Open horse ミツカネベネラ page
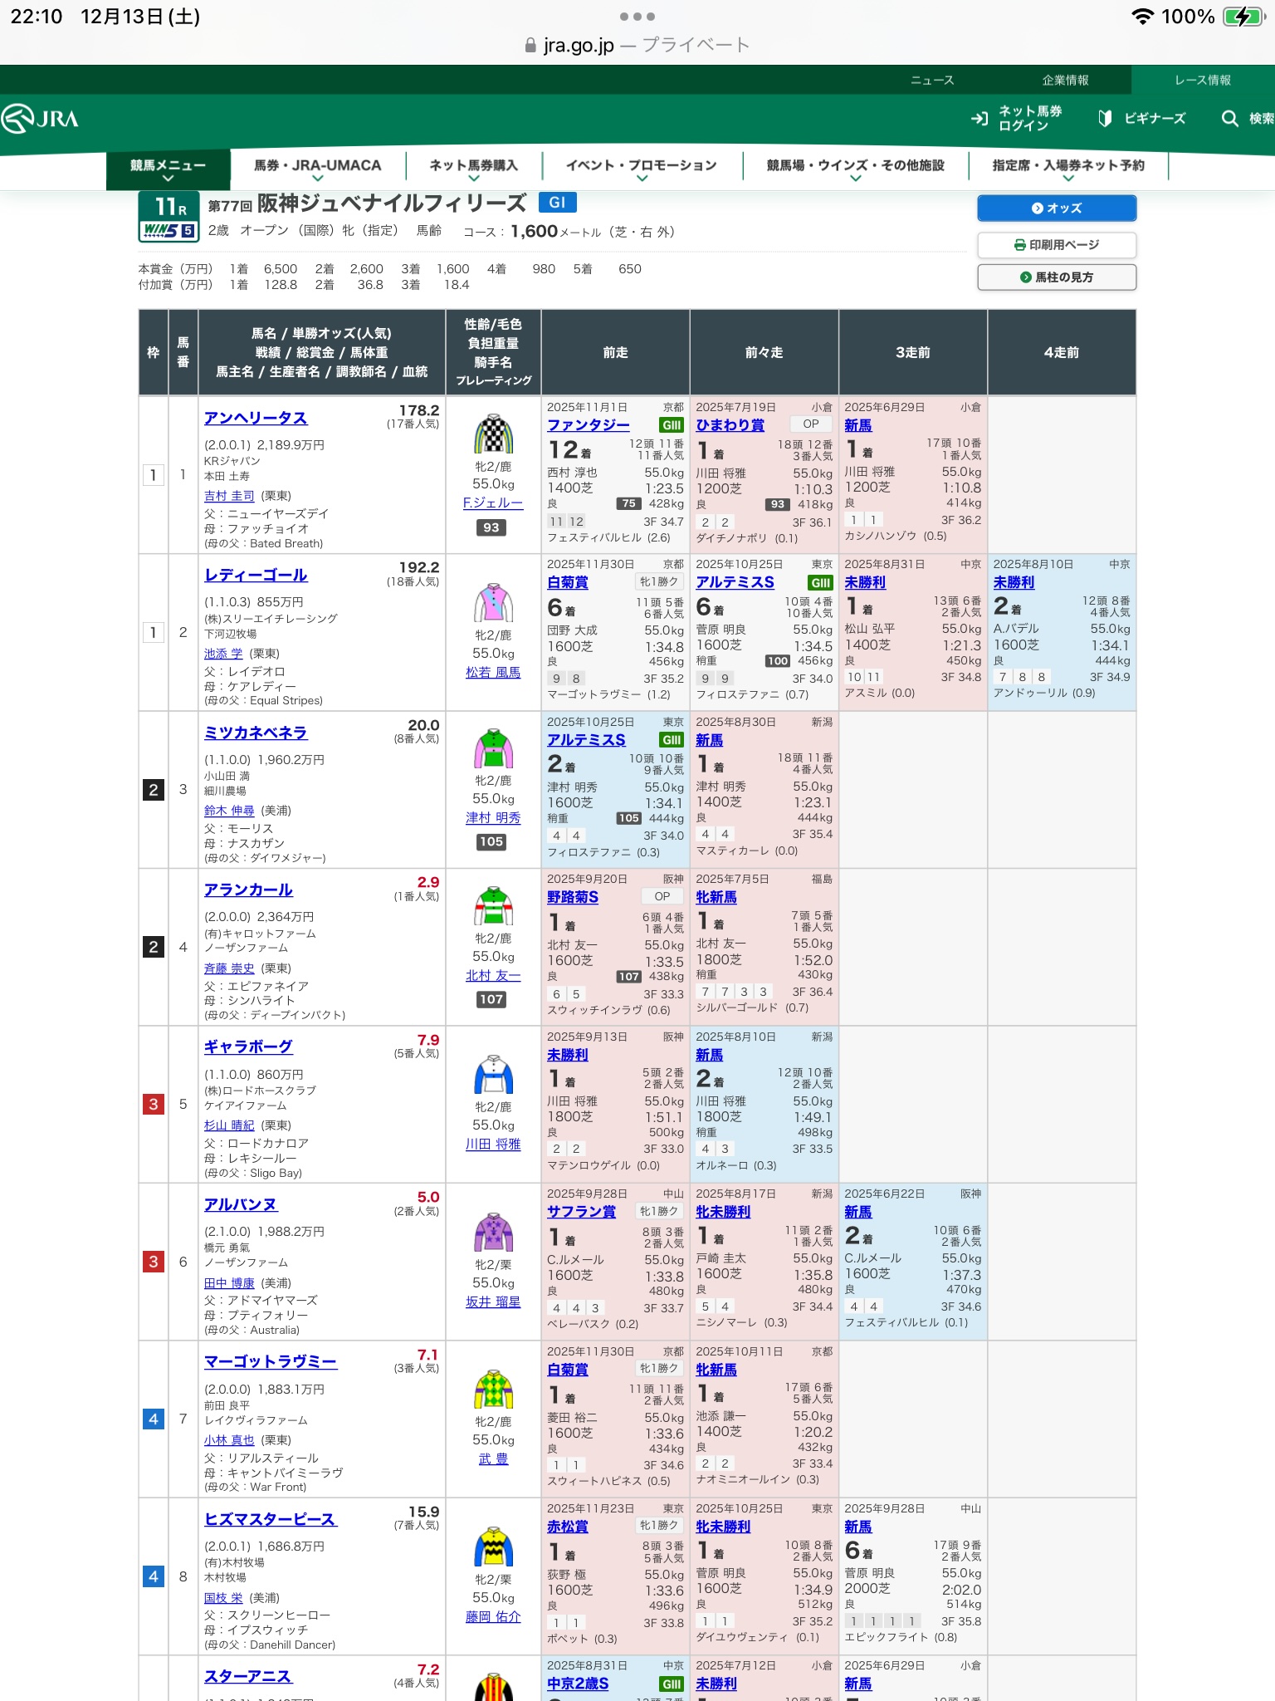This screenshot has width=1275, height=1701. (x=256, y=733)
